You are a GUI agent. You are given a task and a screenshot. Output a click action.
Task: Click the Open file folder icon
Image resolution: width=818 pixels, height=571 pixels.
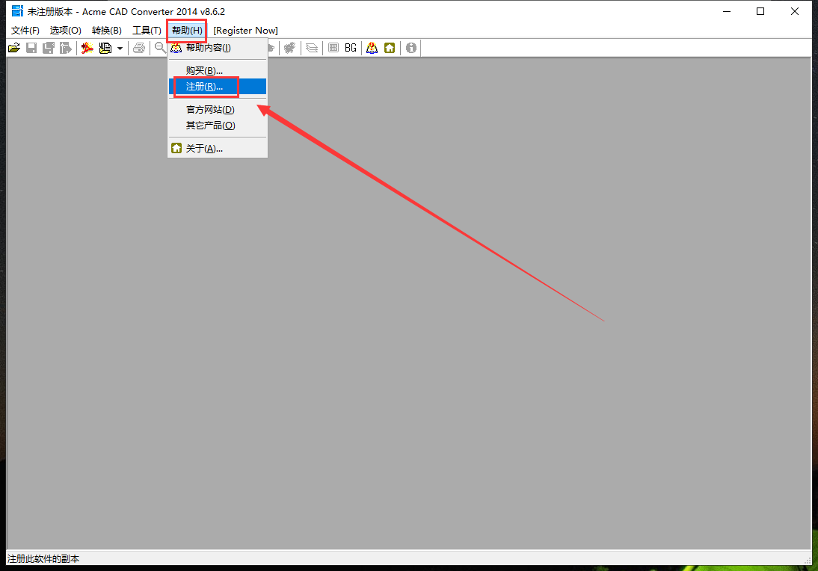[x=13, y=48]
